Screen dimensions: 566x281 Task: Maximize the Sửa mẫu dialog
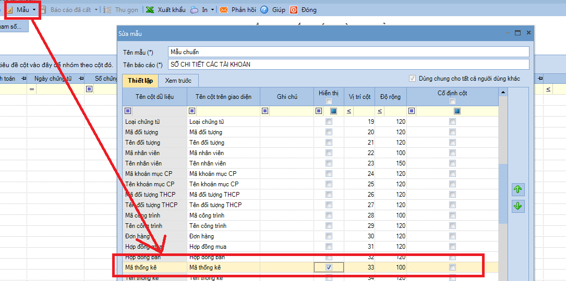pos(517,33)
